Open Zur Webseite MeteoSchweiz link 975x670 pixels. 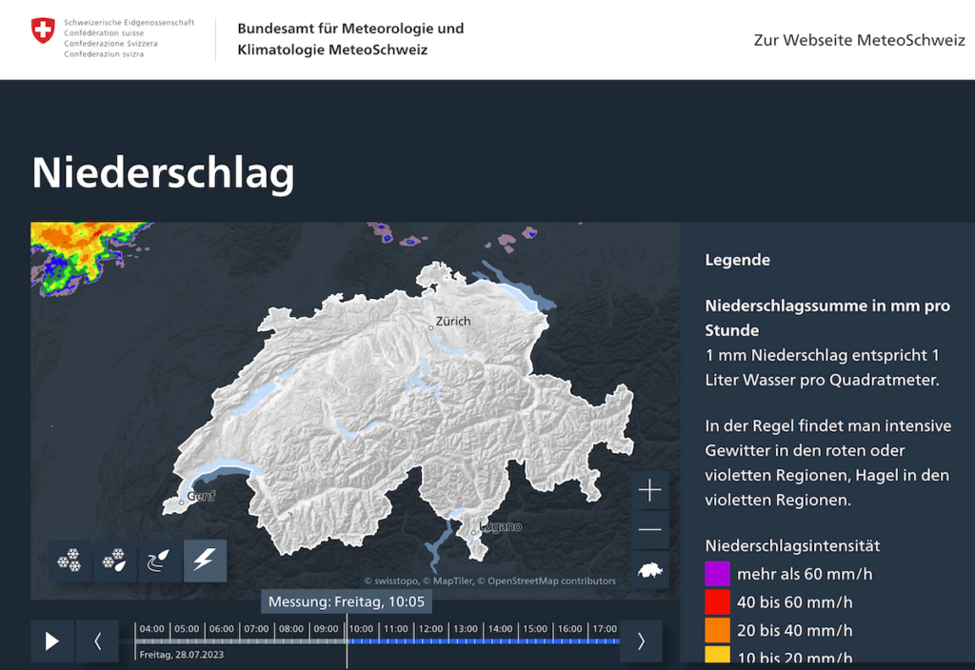point(860,40)
